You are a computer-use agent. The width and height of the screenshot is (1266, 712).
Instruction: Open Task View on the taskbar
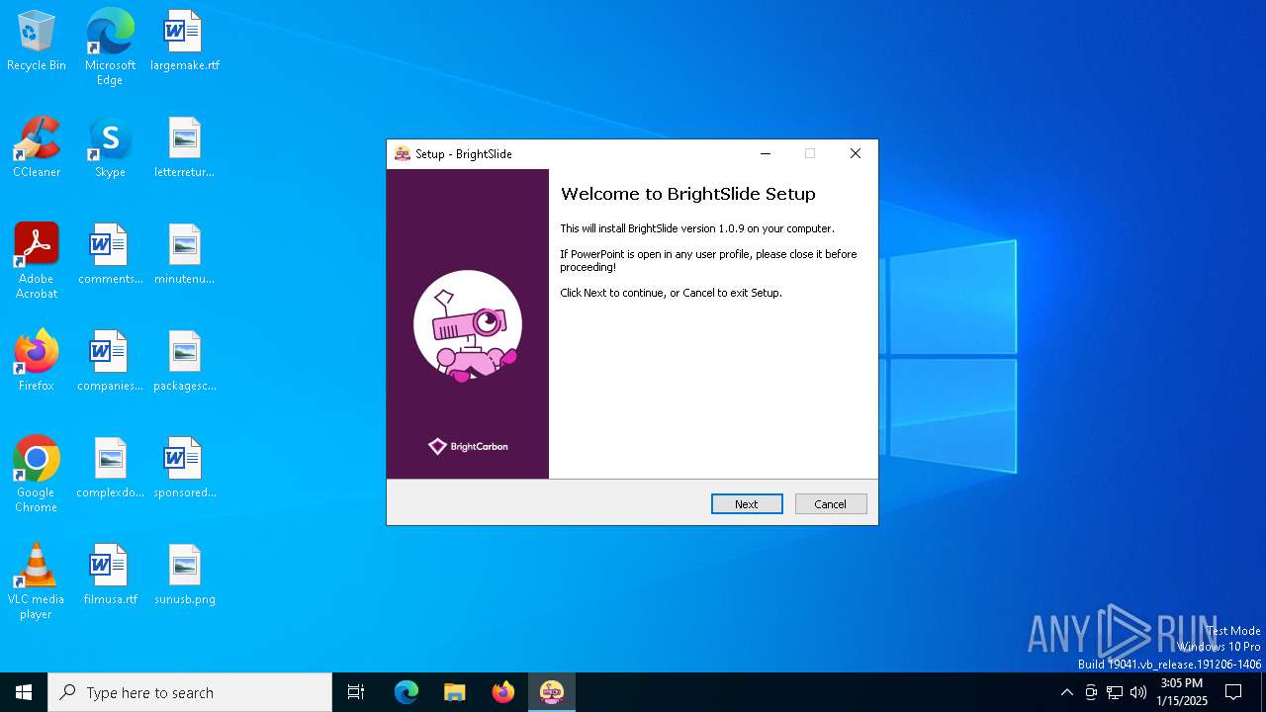click(356, 692)
